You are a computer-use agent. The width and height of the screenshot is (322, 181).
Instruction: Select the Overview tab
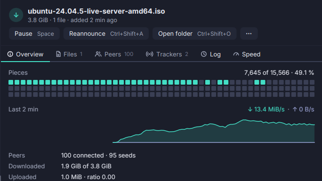click(x=25, y=55)
